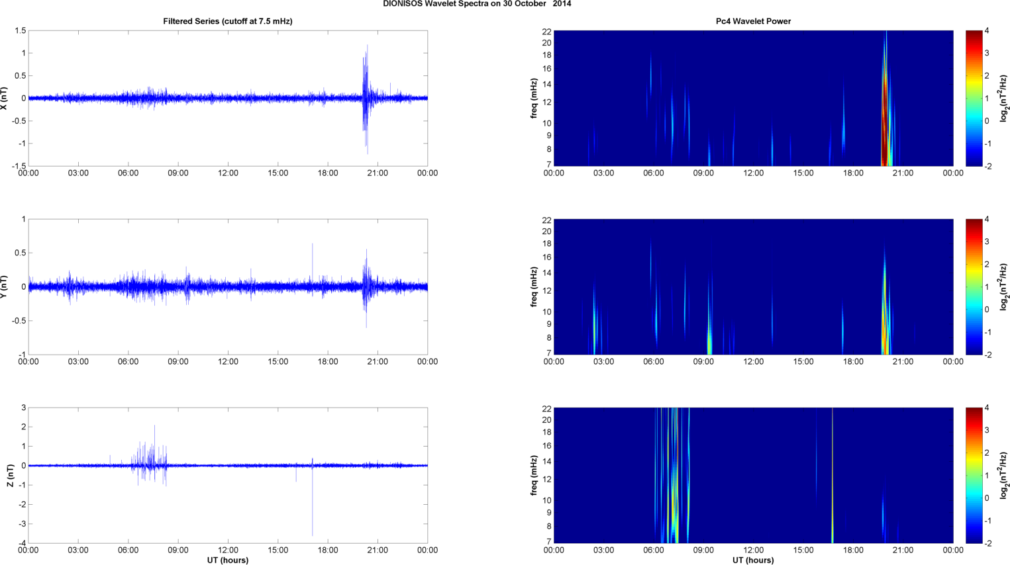
Task: Click the log2(nT²/Hz) label beside the top colorbar
Action: [1004, 98]
